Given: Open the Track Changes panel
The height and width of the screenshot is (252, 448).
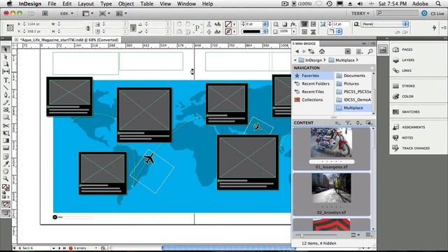Looking at the screenshot, I should [411, 148].
